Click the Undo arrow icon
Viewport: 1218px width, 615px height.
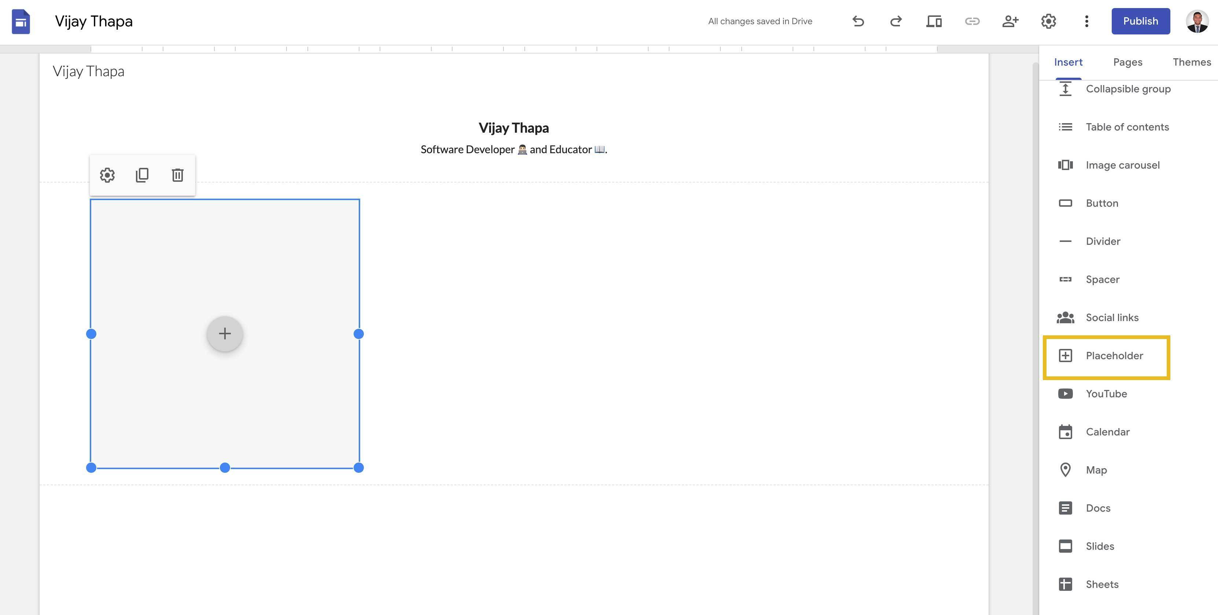coord(858,21)
